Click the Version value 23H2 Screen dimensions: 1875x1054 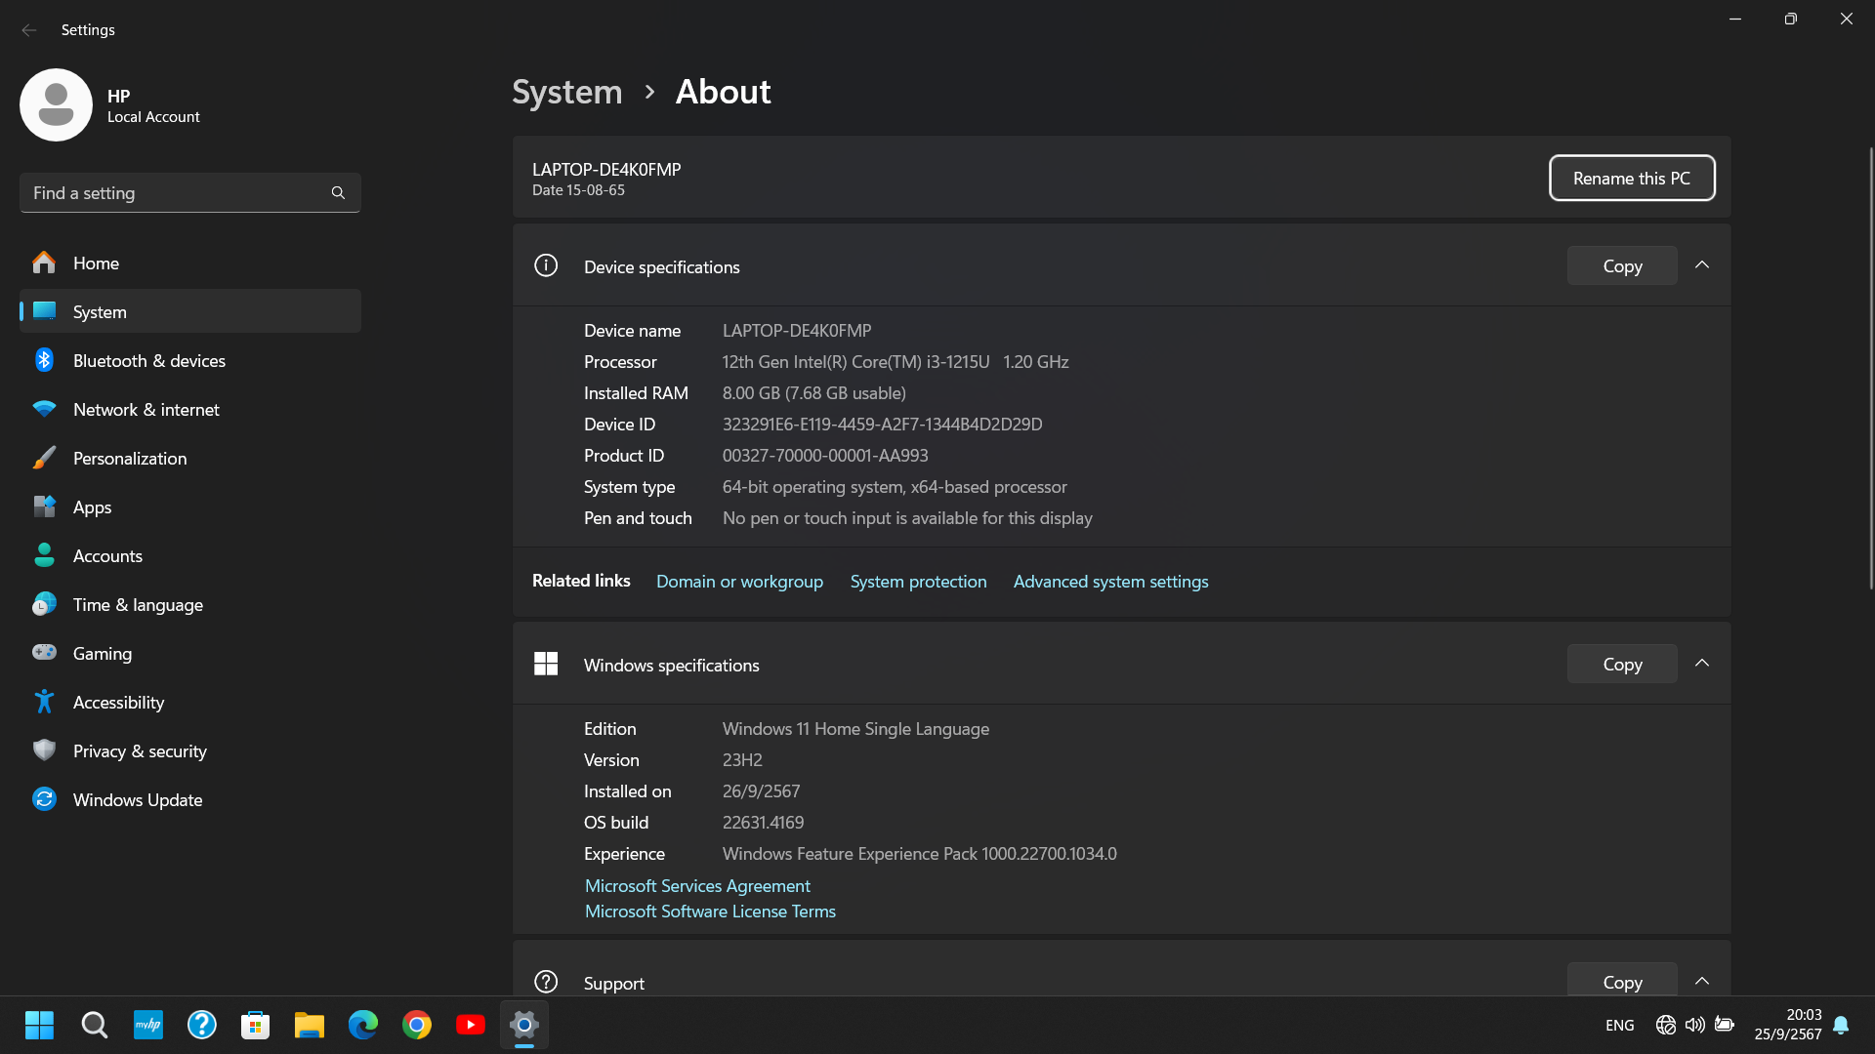click(x=742, y=760)
